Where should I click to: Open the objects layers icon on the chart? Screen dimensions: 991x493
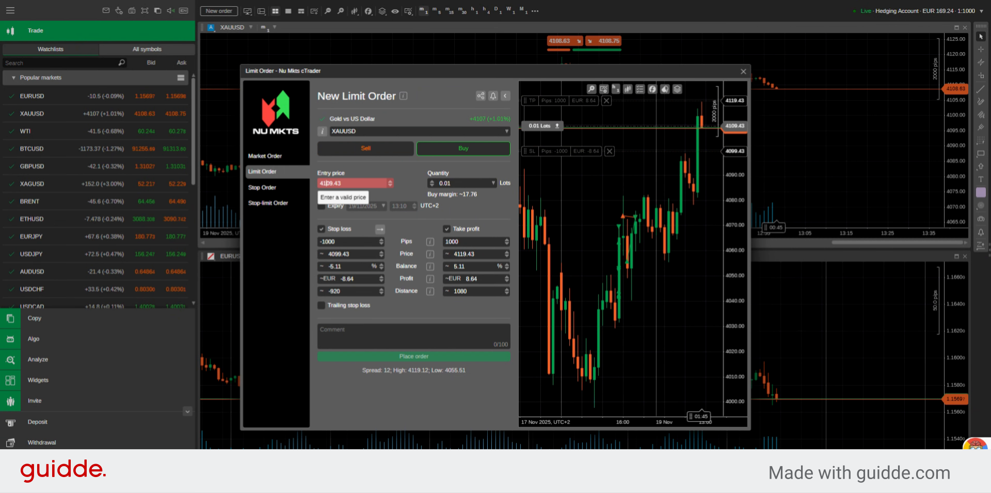(x=677, y=89)
